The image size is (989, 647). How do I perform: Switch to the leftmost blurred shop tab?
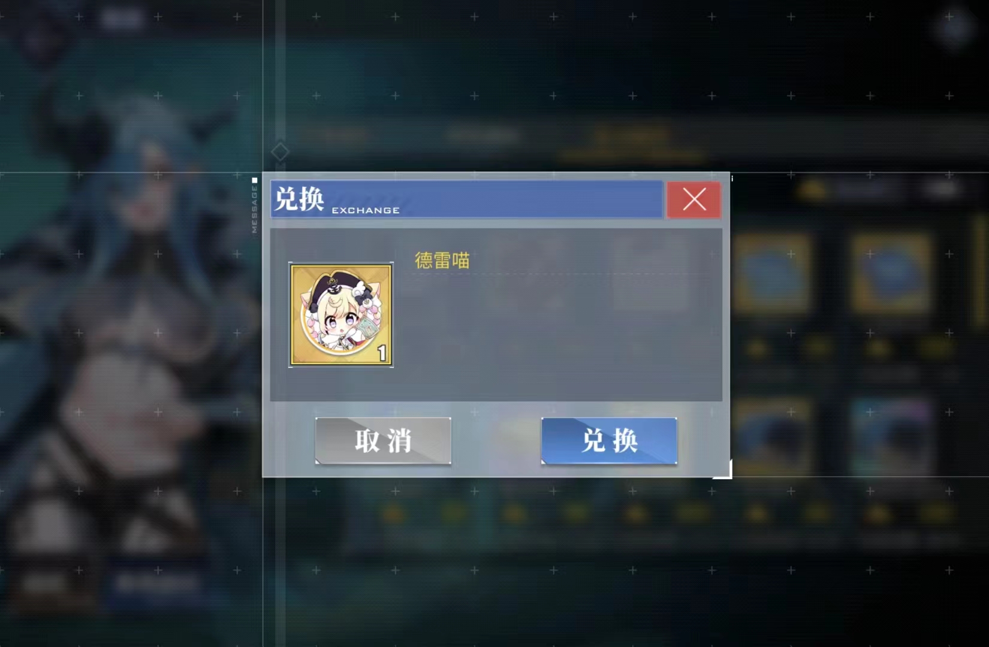336,135
